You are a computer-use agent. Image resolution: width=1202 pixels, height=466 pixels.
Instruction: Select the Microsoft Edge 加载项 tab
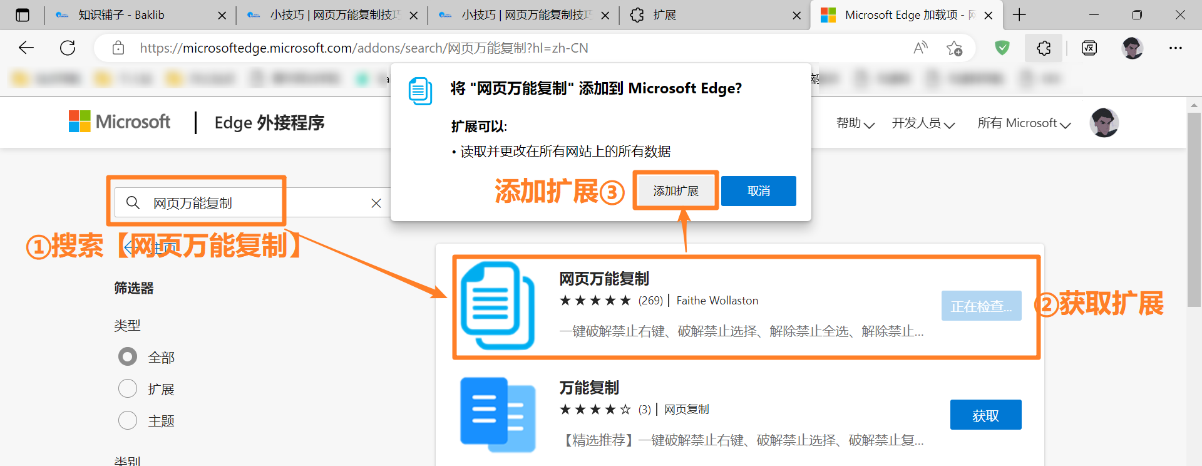905,15
